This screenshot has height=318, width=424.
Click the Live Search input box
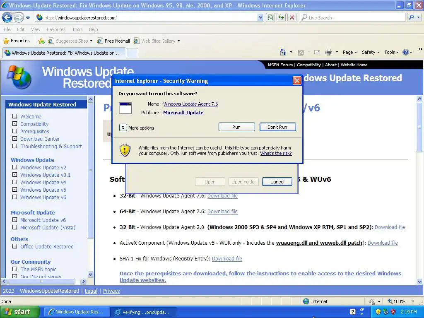click(352, 18)
